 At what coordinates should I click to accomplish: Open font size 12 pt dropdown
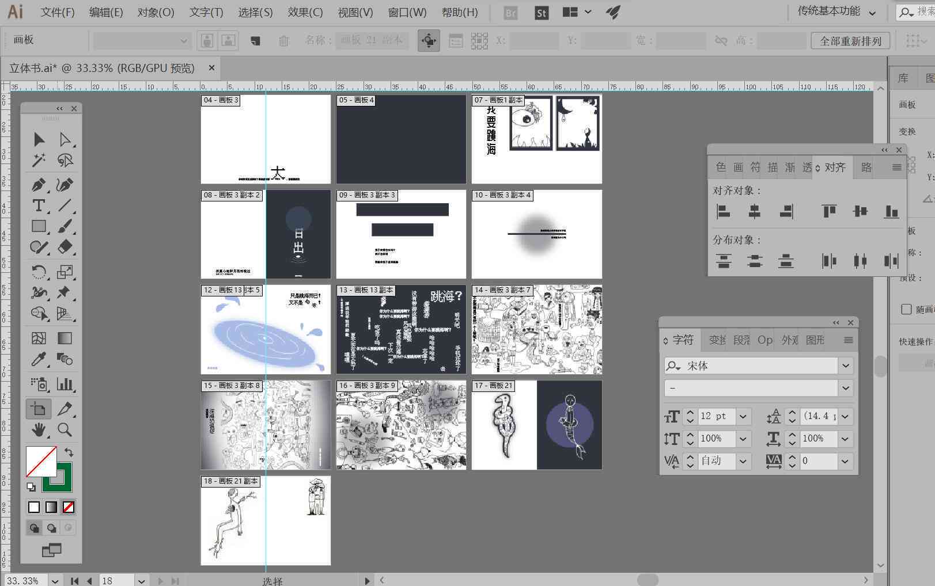tap(743, 416)
